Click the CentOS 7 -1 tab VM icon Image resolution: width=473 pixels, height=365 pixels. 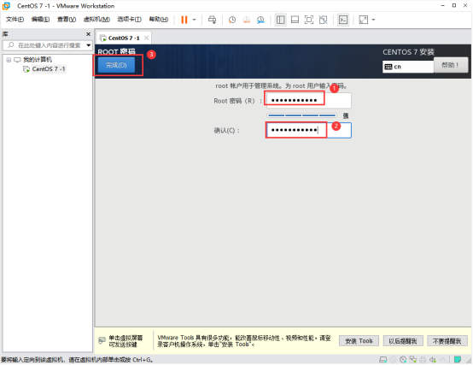[x=103, y=38]
